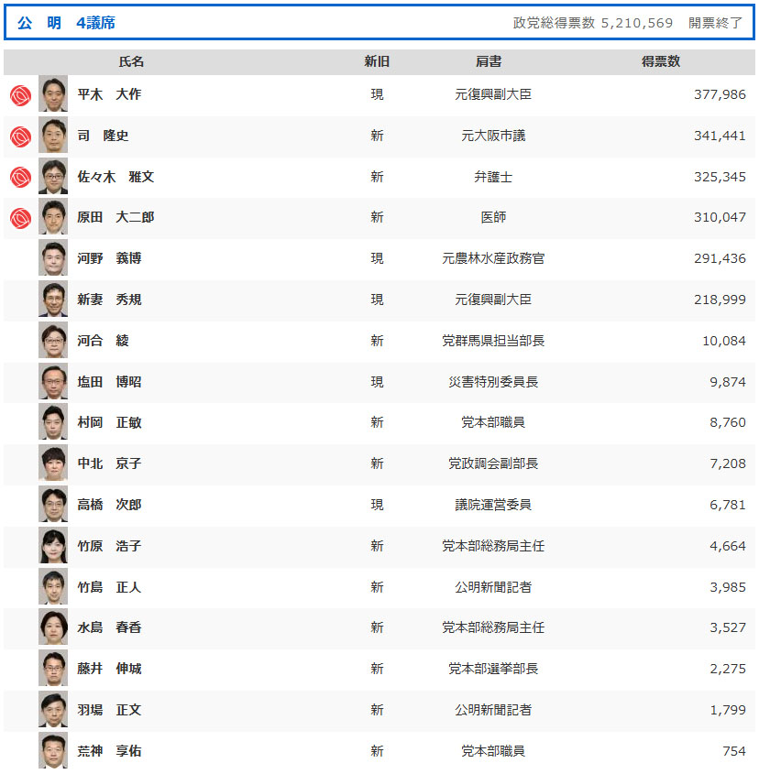Click the 公明 4議席 party heading
Viewport: 759px width, 774px height.
[x=66, y=23]
